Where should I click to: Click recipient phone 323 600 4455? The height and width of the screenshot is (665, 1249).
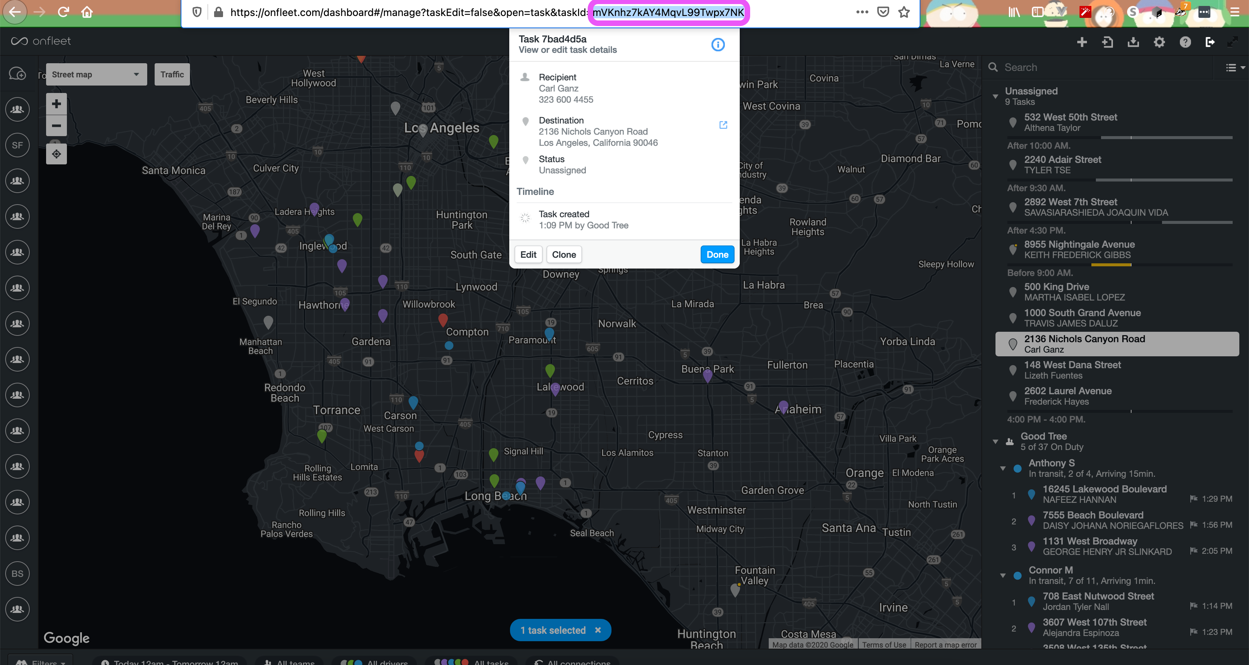[566, 99]
